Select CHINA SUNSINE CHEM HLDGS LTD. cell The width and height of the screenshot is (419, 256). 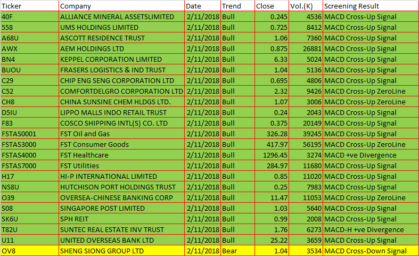tap(121, 102)
